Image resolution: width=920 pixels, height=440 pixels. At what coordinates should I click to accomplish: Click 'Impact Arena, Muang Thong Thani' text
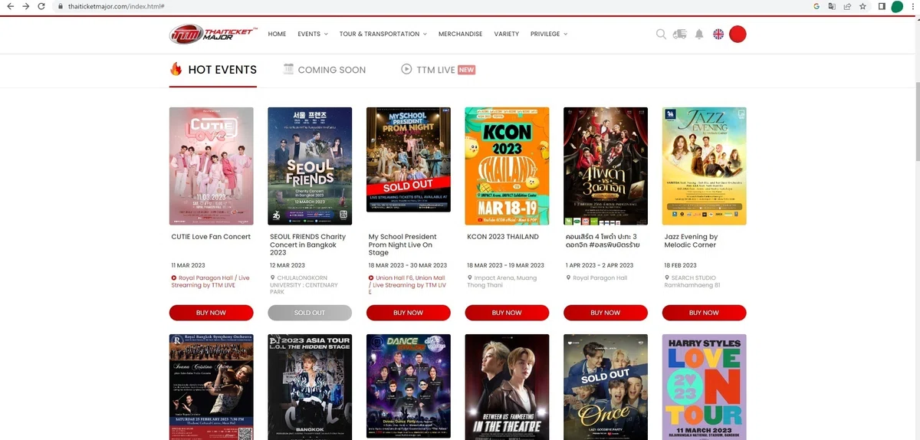pyautogui.click(x=502, y=281)
